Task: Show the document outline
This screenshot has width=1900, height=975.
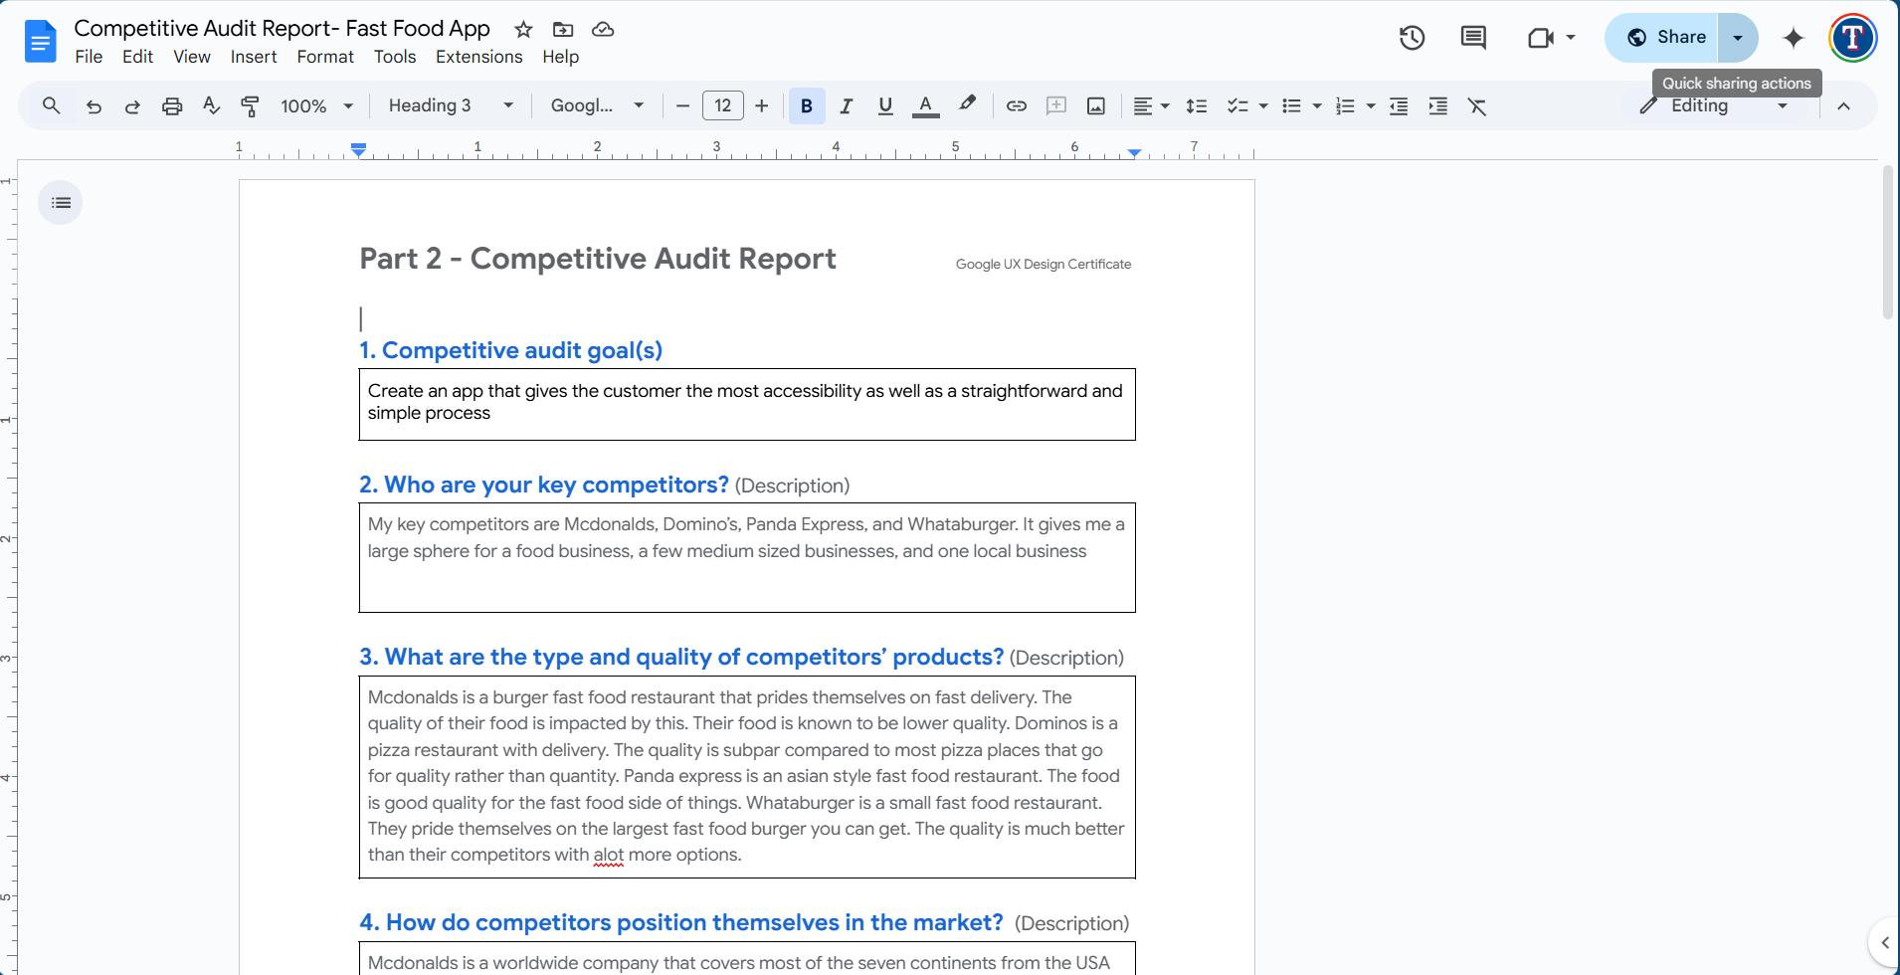Action: coord(61,202)
